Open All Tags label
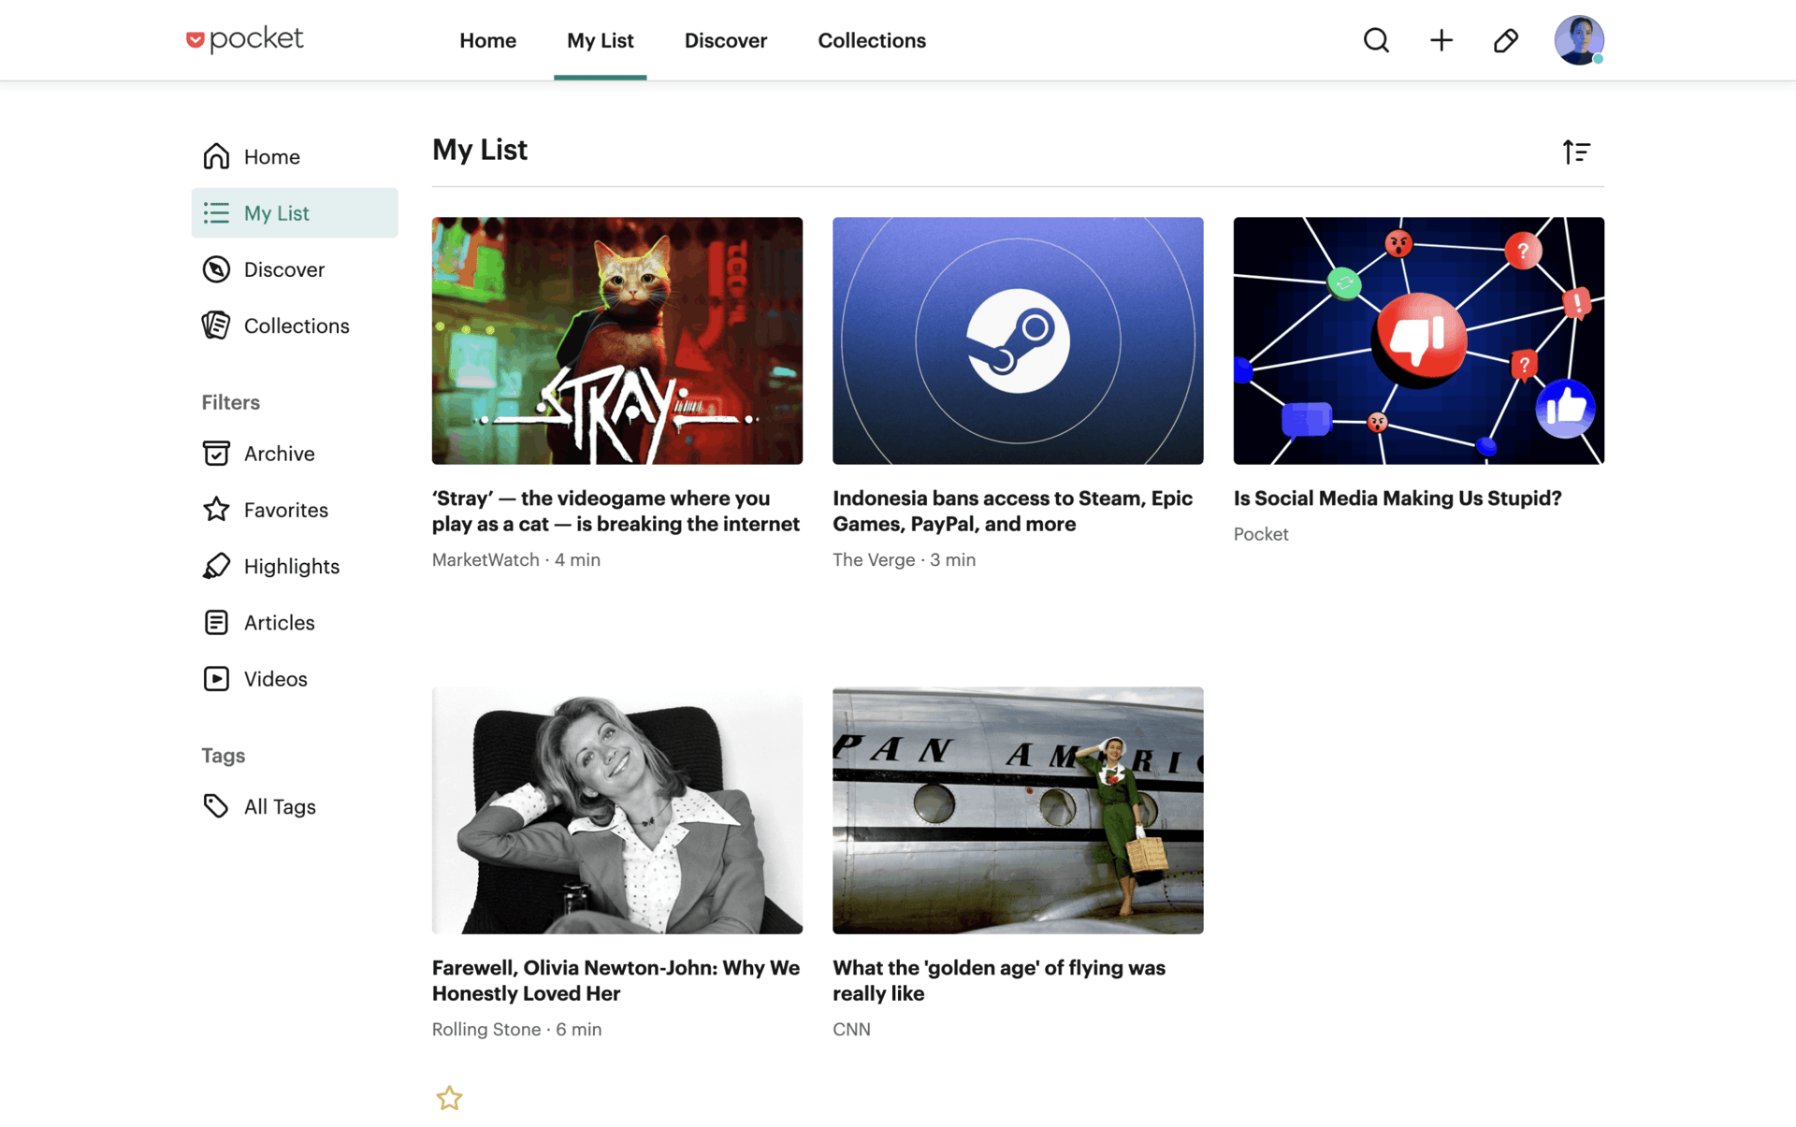 pos(280,806)
